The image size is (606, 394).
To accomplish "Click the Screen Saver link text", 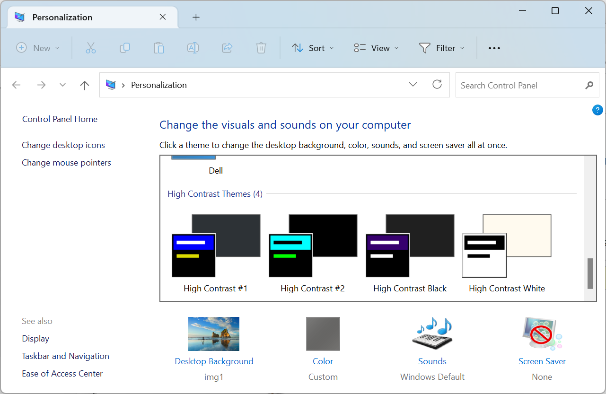I will (x=542, y=361).
